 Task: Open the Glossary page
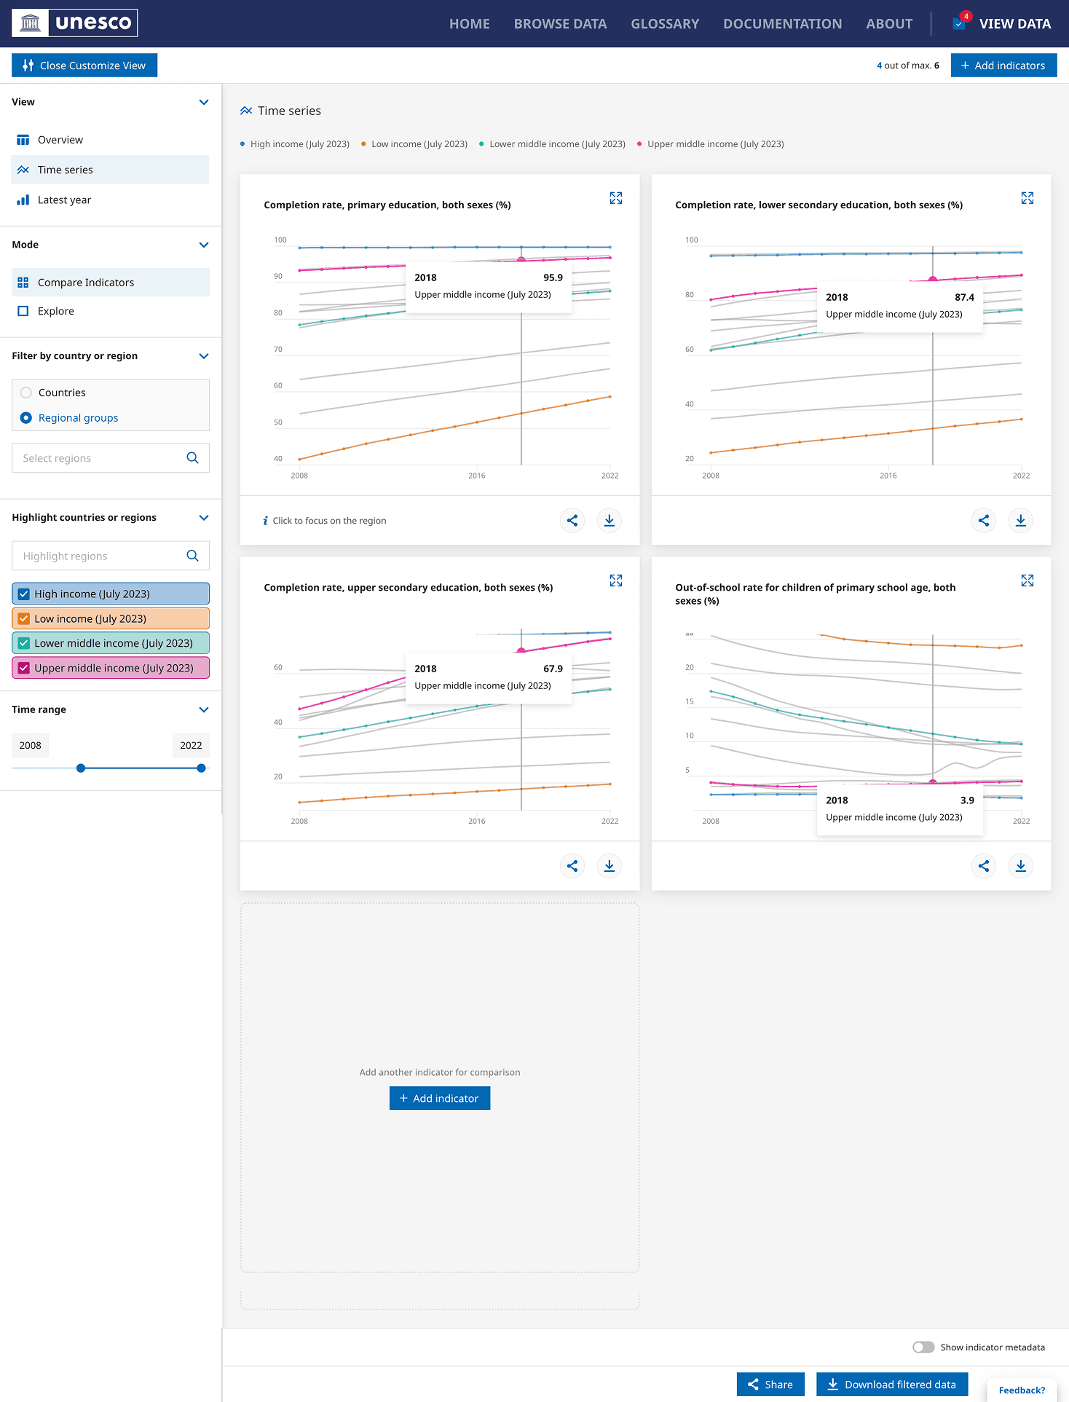pyautogui.click(x=664, y=24)
